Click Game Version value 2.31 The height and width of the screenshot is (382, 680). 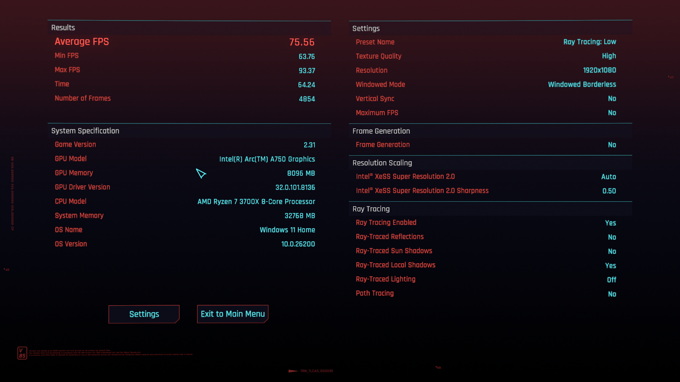click(x=309, y=145)
